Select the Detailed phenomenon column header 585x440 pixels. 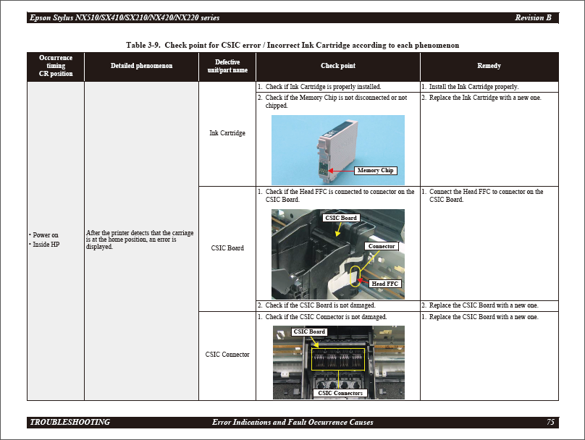(x=141, y=66)
